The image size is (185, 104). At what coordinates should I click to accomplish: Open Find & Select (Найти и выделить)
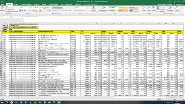coord(177,9)
